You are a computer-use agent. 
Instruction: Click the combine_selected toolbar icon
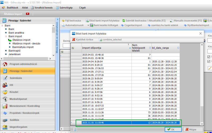coord(100,40)
